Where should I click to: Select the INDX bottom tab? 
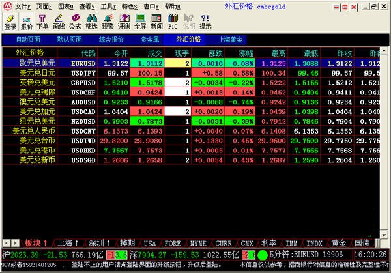click(x=314, y=243)
